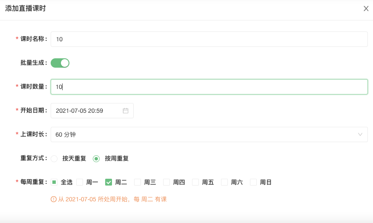Check the 周四 checkbox
Viewport: 373px width, 223px height.
click(166, 182)
